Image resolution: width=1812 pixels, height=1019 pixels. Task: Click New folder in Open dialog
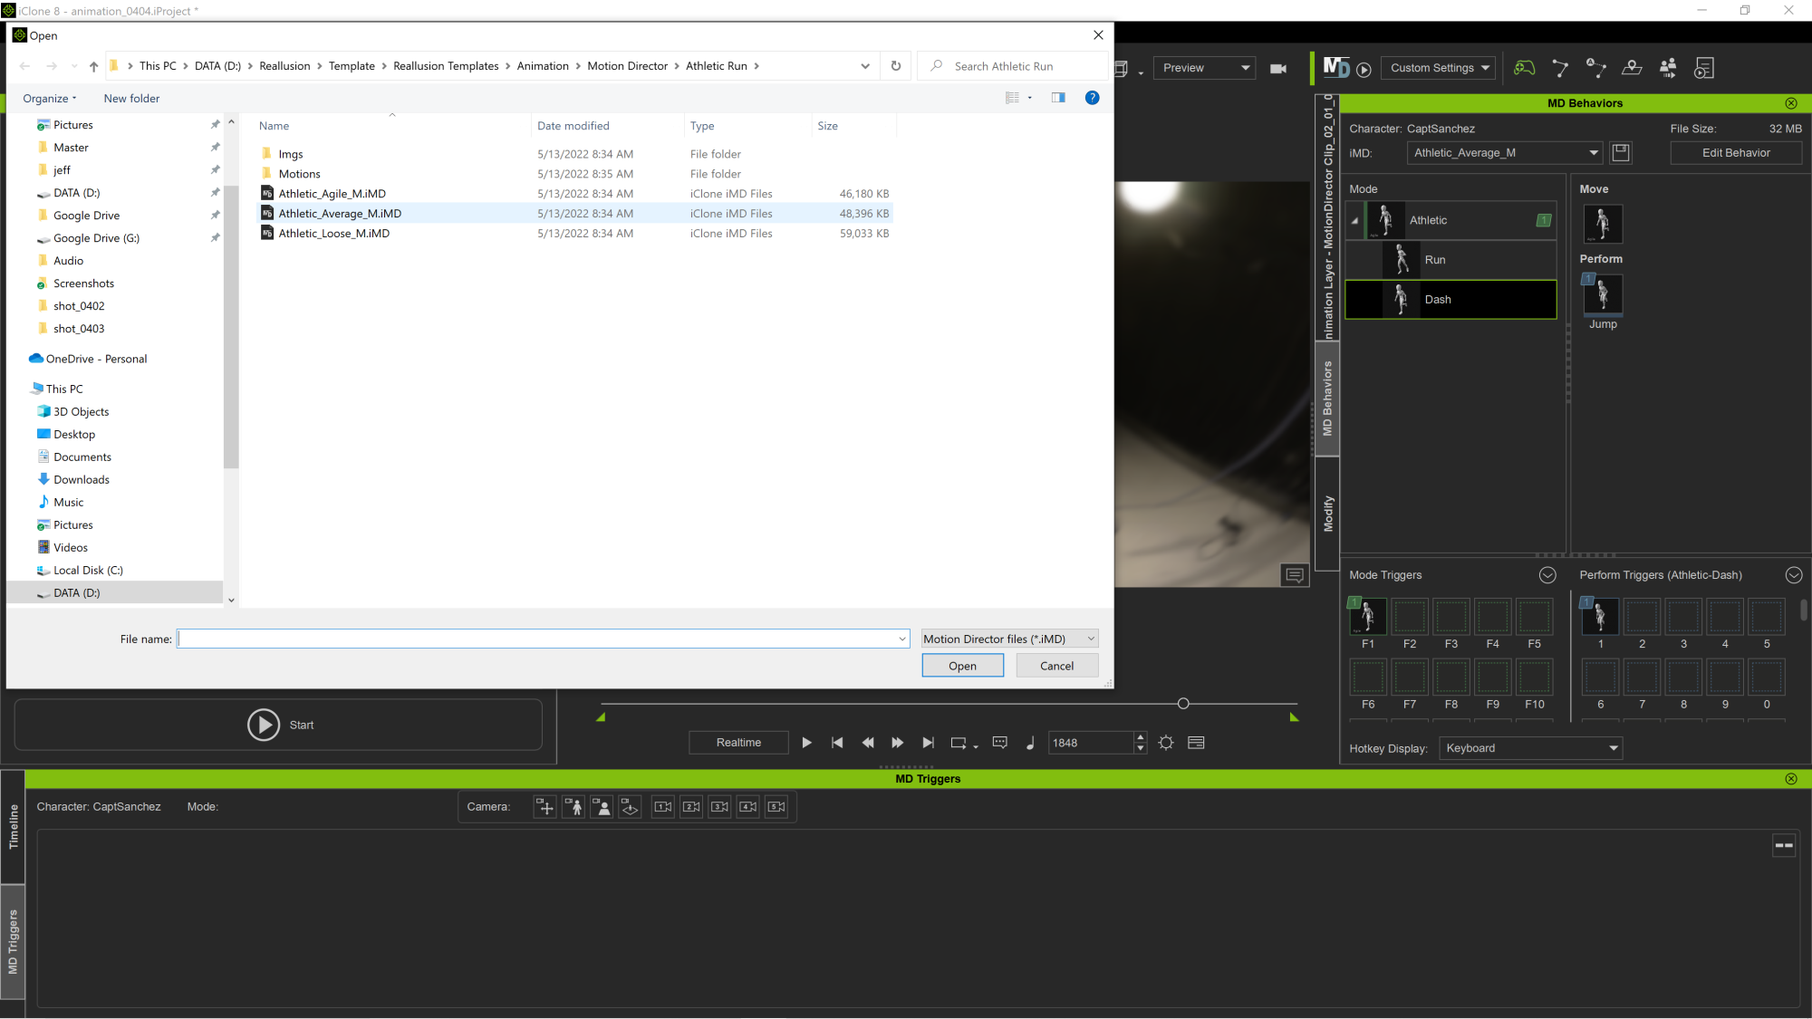(x=131, y=99)
